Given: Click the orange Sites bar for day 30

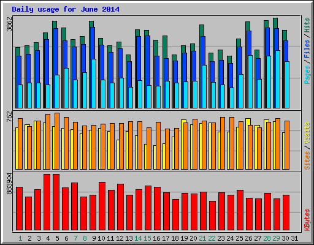Looking at the screenshot, I should [287, 145].
